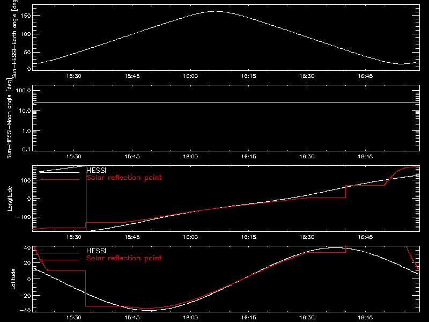
Task: Click the 100.0 tick on Moon angle axis
Action: tap(23, 91)
